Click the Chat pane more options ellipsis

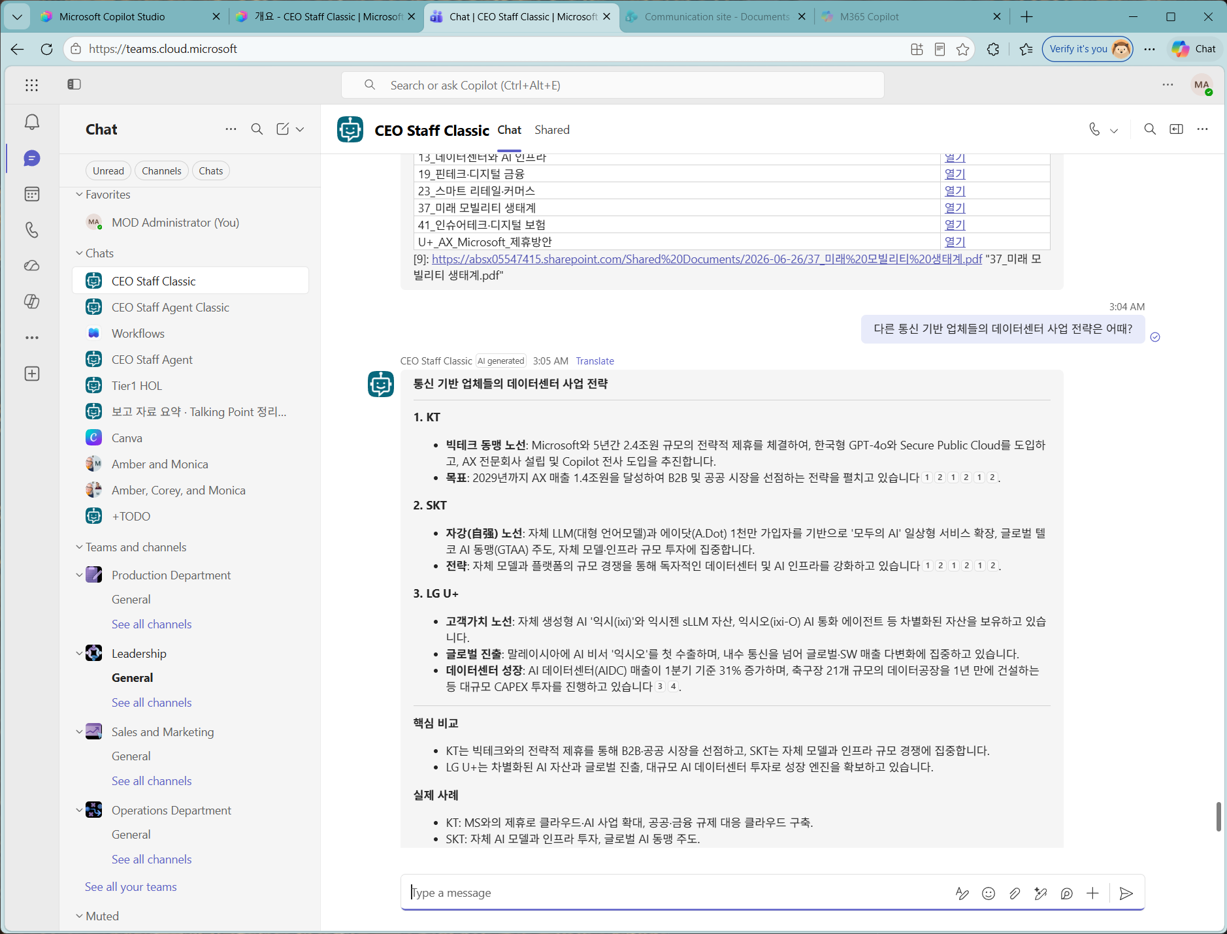click(x=231, y=129)
